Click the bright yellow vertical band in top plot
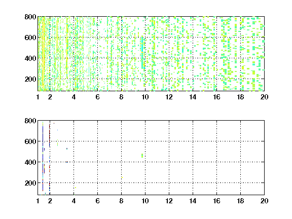The image size is (292, 219). [44, 54]
